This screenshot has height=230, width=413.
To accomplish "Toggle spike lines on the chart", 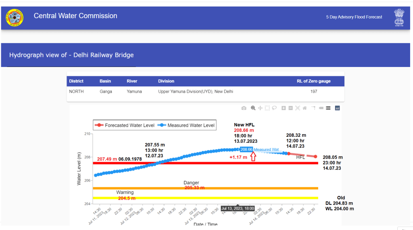I will pyautogui.click(x=313, y=108).
